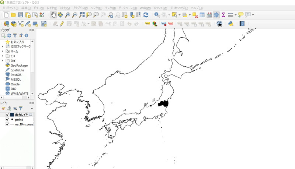This screenshot has width=295, height=169.
Task: Open the annotation tool dropdown arrow
Action: 253,15
